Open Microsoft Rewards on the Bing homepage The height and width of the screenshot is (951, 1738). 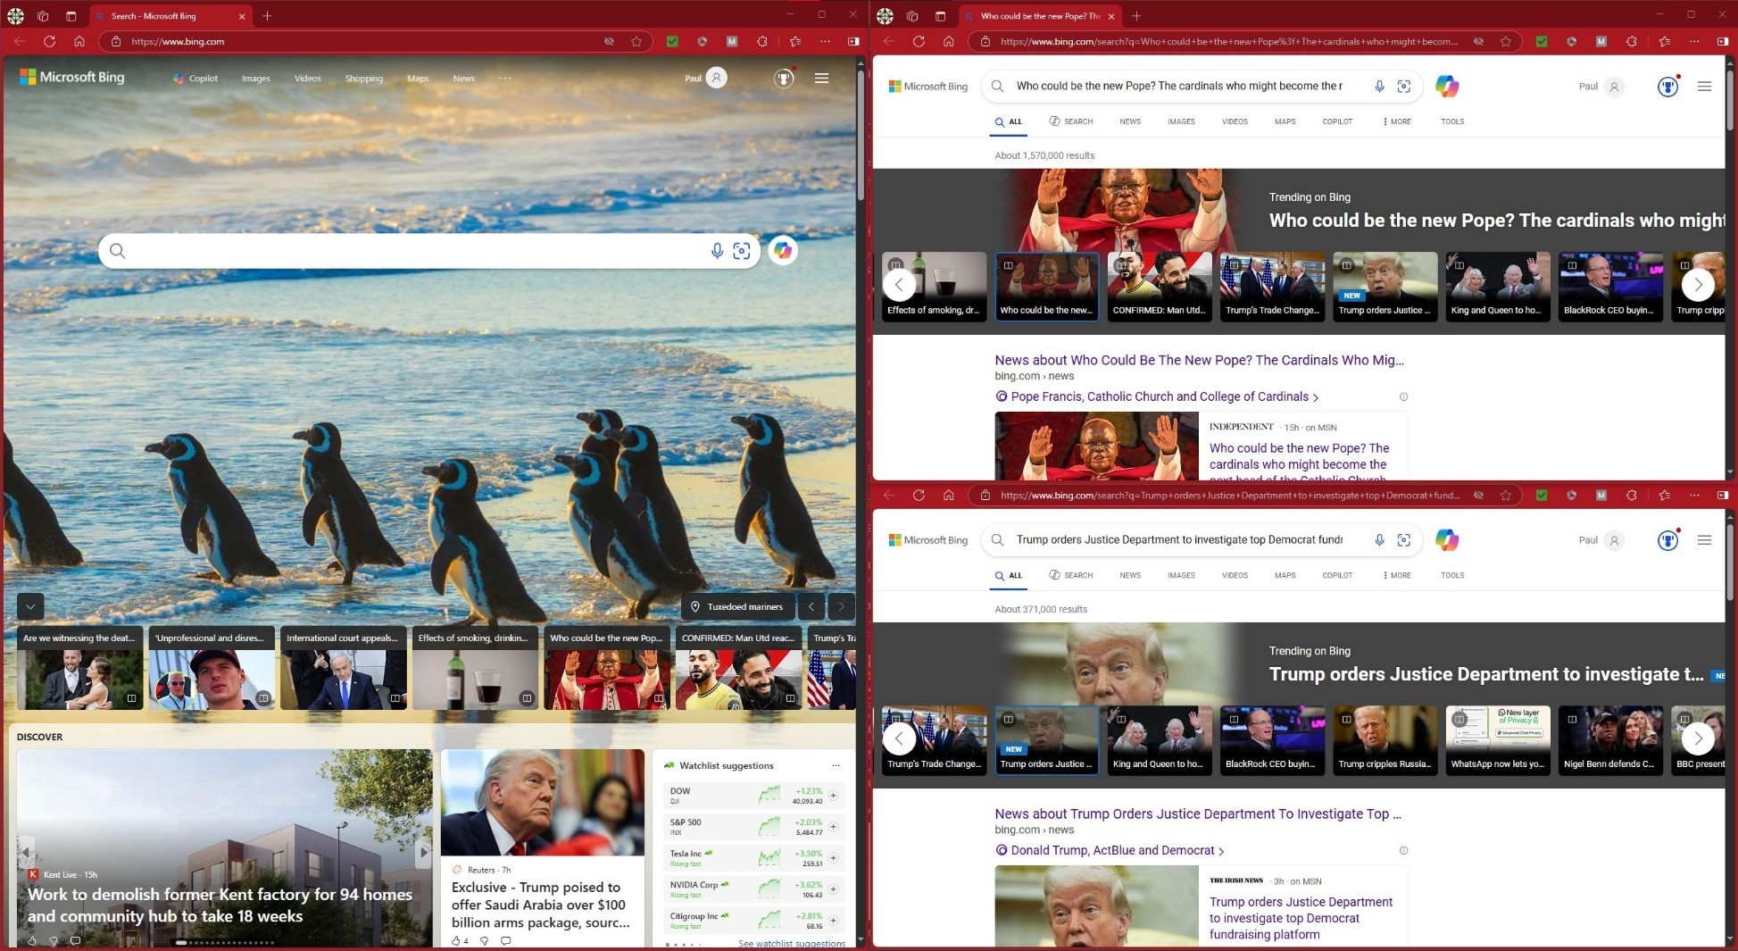click(x=784, y=79)
